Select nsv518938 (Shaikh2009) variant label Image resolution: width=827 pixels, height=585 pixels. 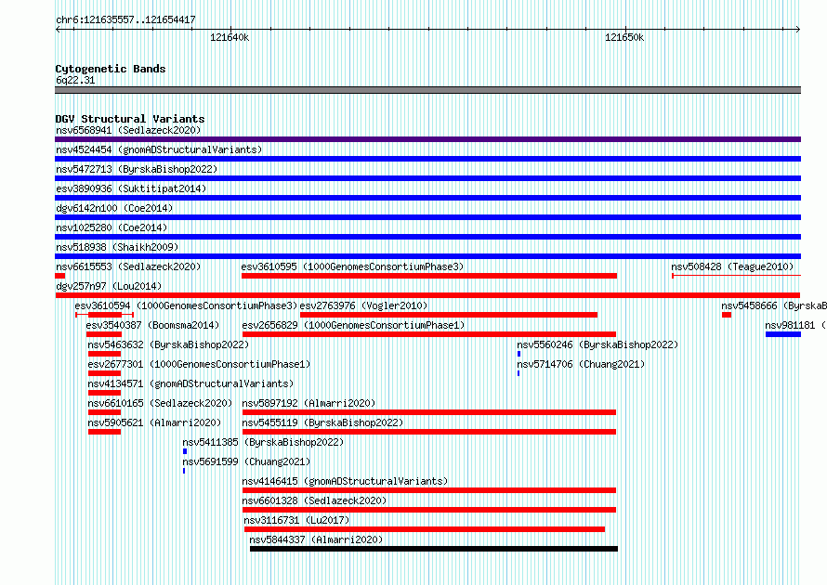point(117,247)
